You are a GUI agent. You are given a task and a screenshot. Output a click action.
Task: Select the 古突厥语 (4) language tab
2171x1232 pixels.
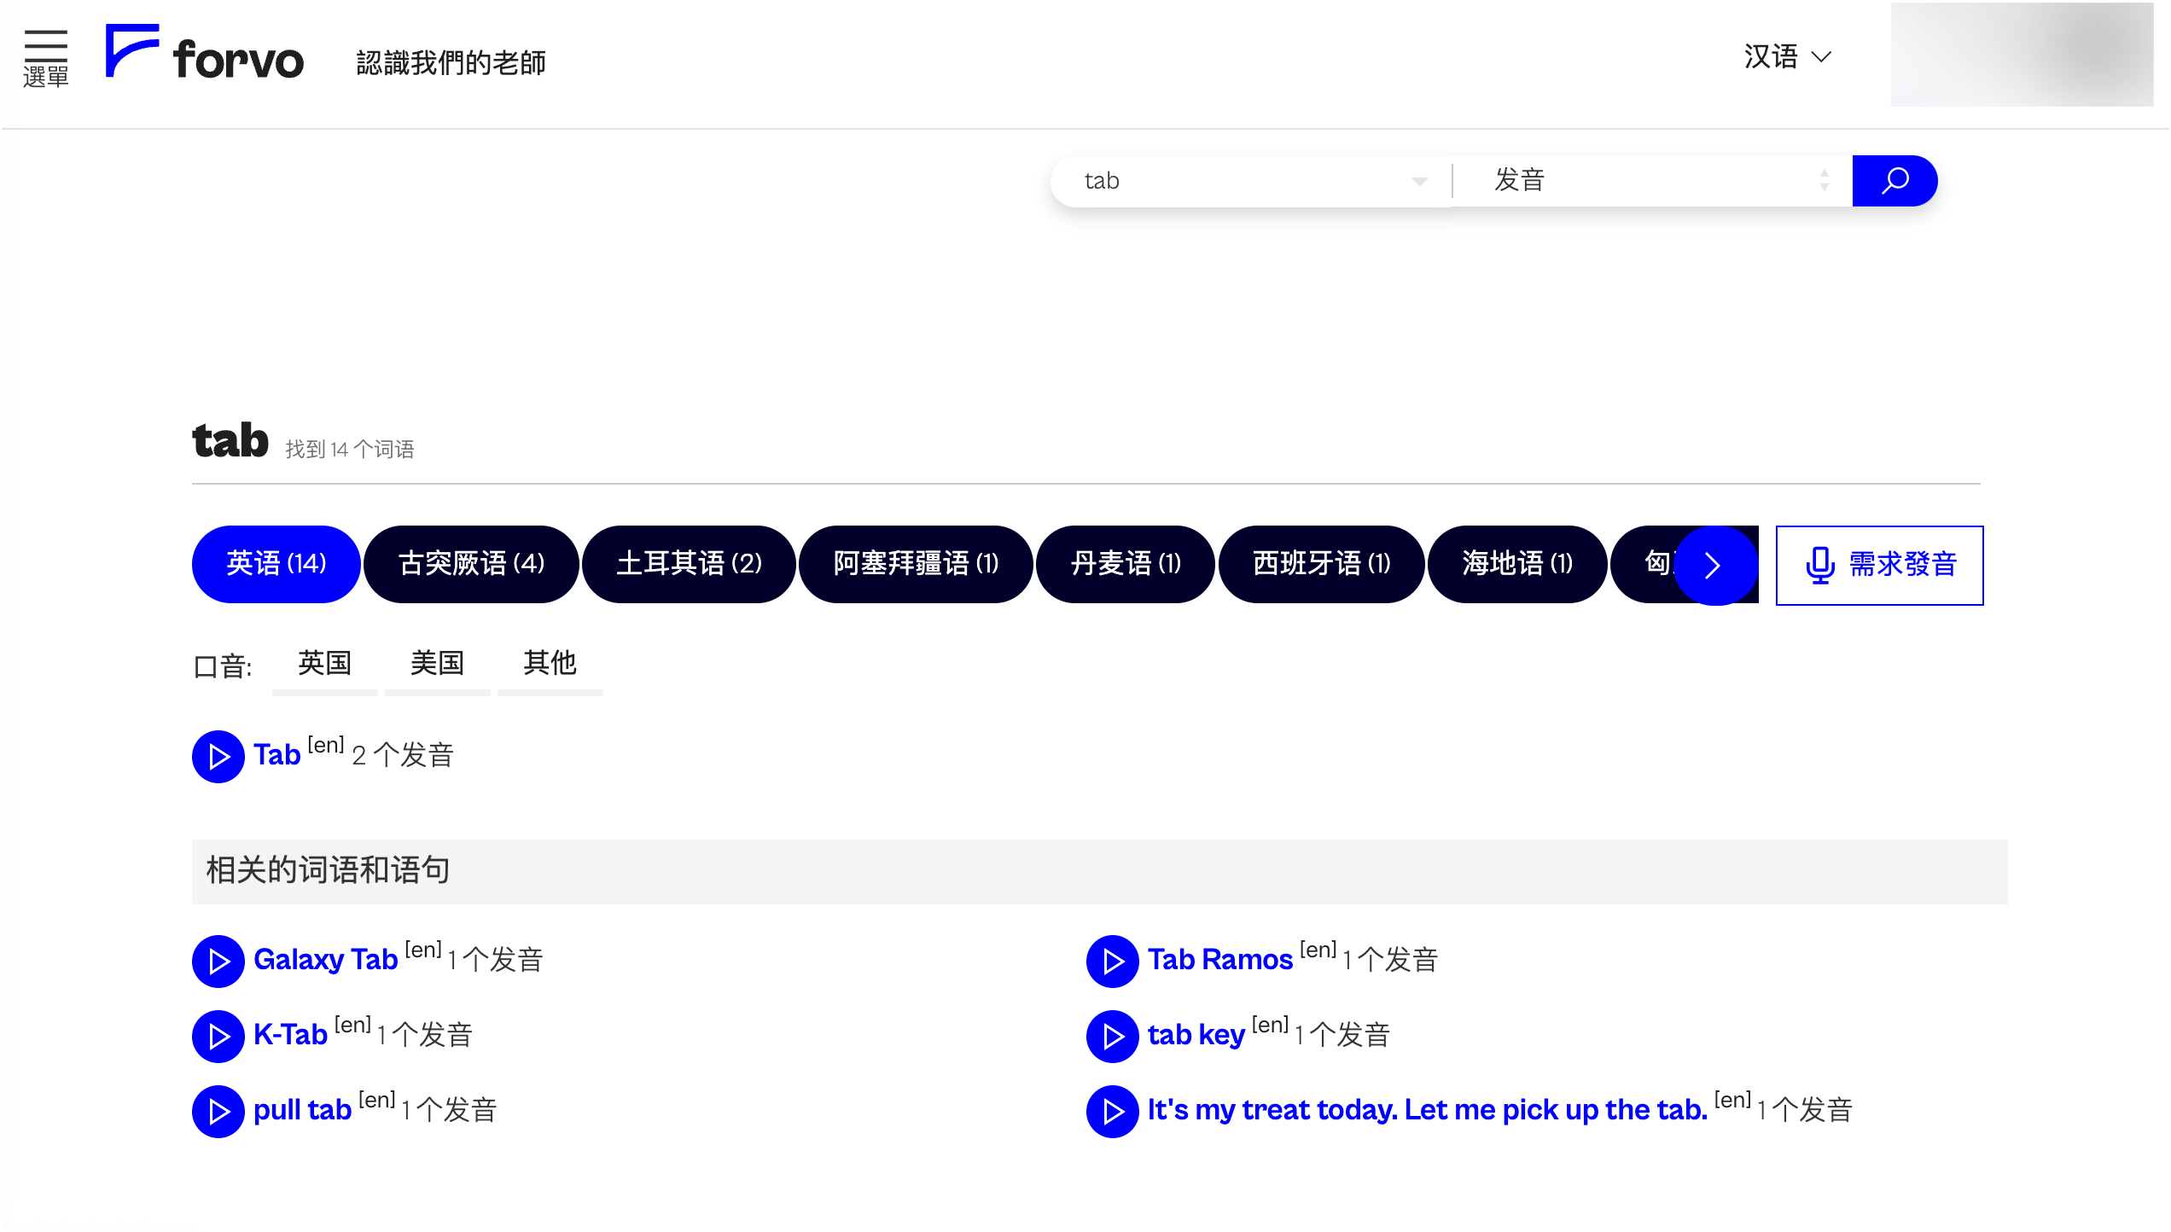point(471,564)
